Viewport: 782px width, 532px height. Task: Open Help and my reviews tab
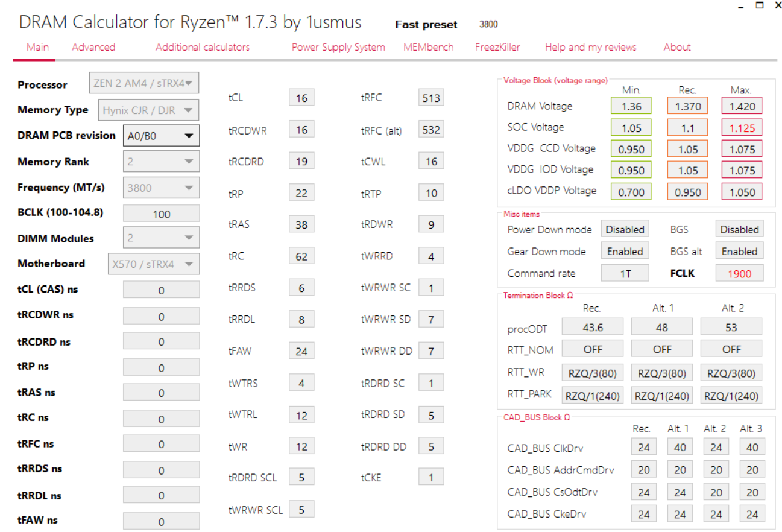click(x=590, y=47)
